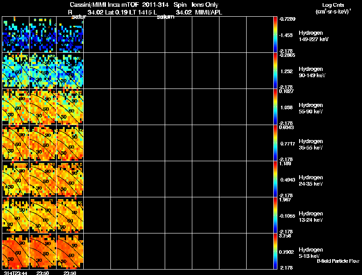Click the color bar for Hydrogen 55-90 keV

click(275, 107)
